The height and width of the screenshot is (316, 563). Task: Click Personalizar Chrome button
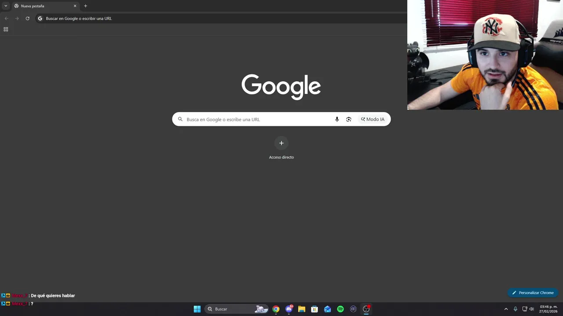point(533,293)
